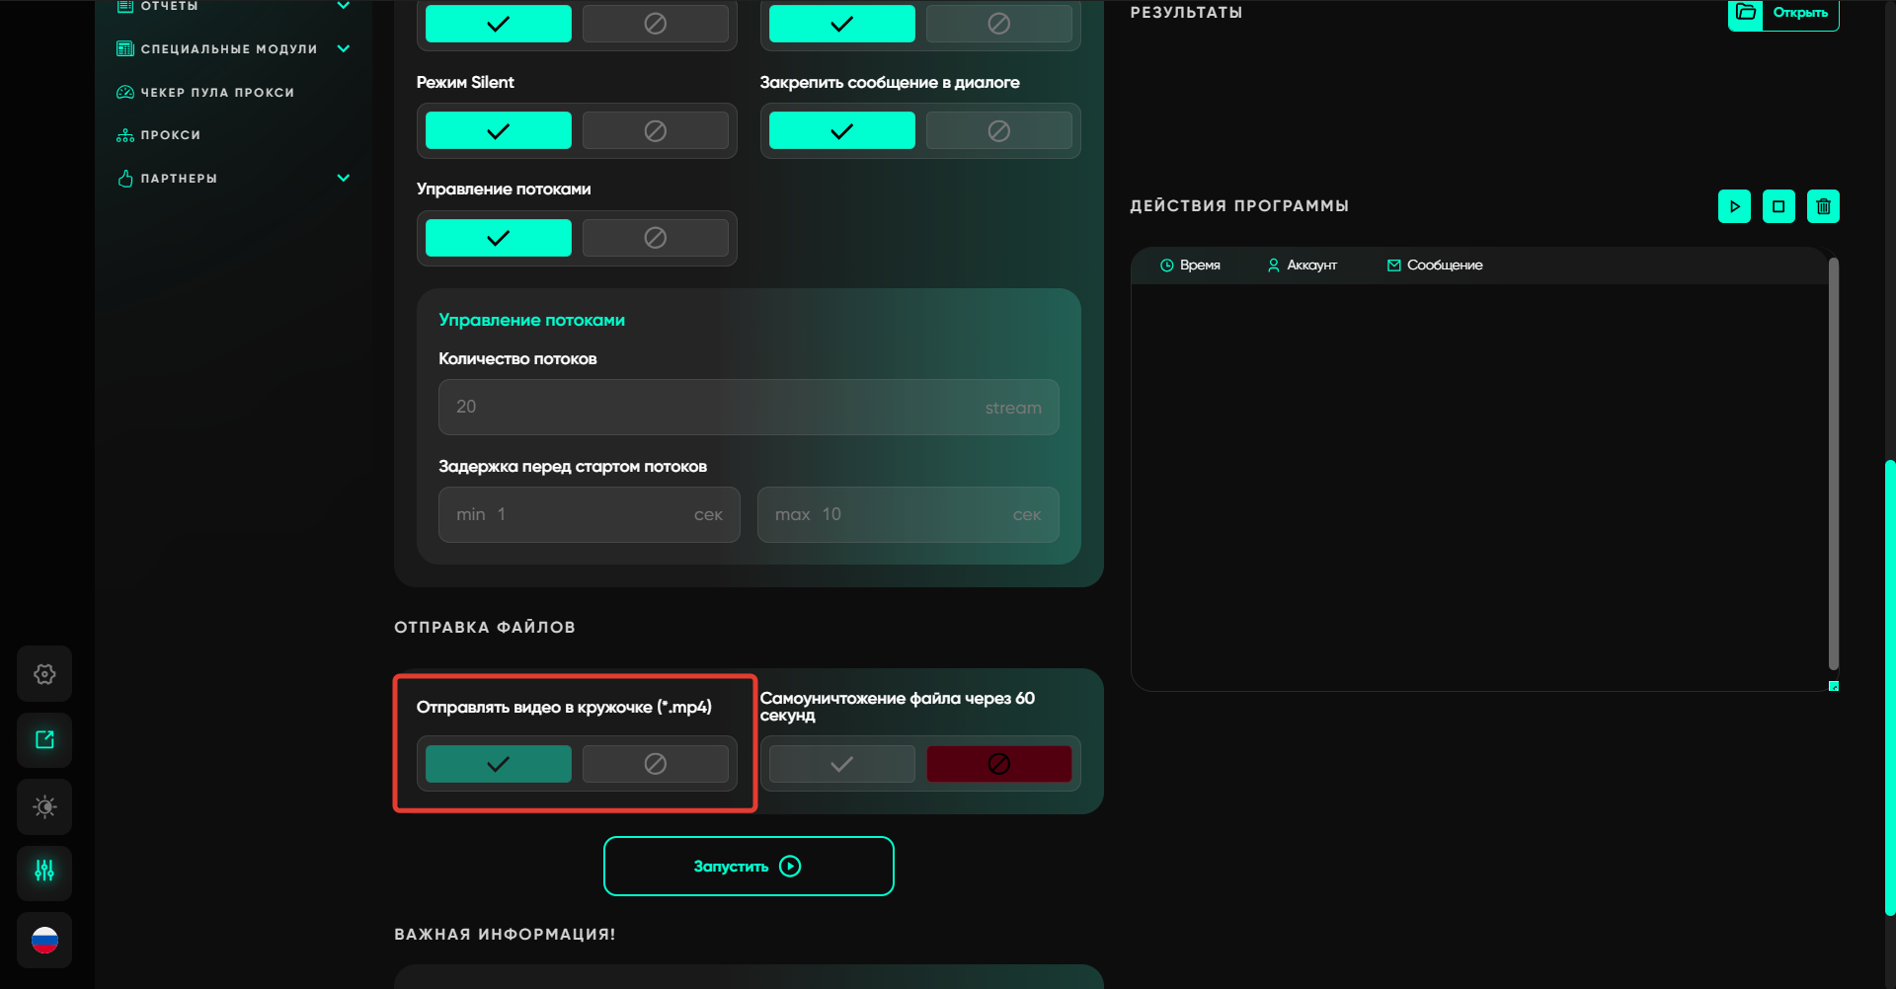Click the trash icon to clear actions
Screen dimensions: 1896x989
[1823, 206]
